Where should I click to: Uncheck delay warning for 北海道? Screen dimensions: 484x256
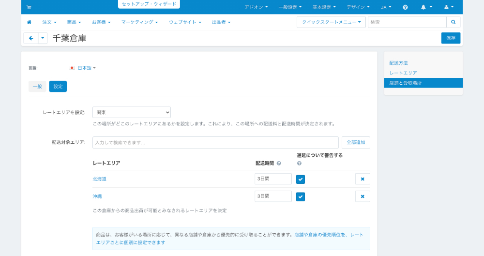[x=301, y=179]
